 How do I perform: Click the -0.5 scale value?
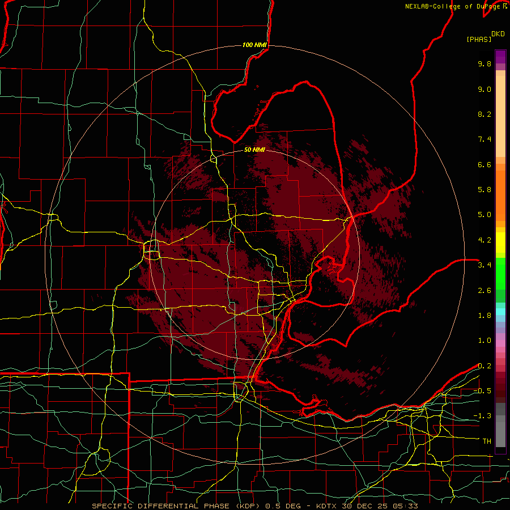(x=482, y=391)
